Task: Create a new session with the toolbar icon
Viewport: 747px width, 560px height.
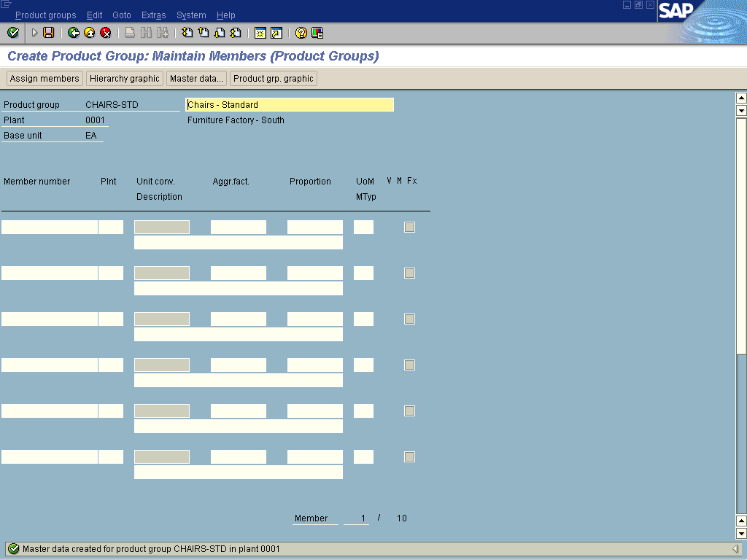Action: 260,32
